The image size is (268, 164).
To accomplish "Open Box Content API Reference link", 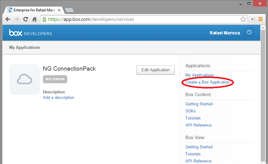I will [198, 125].
